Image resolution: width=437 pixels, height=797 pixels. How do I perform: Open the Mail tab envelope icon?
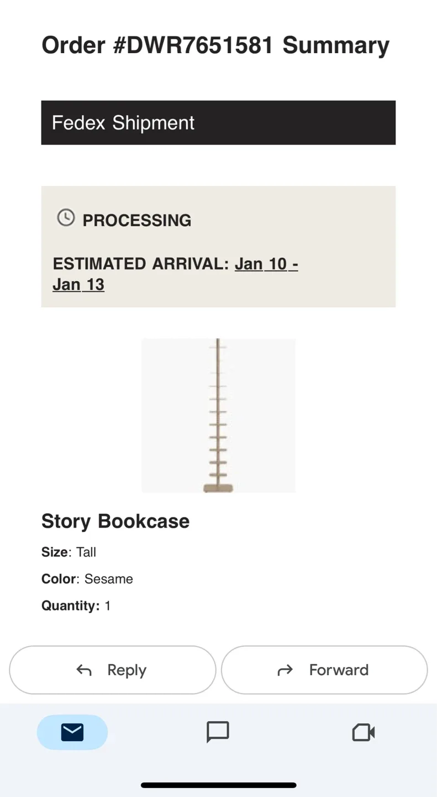[72, 732]
